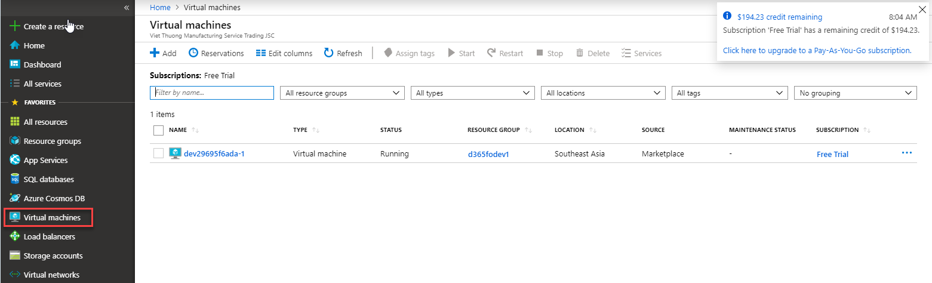
Task: Open the No grouping dropdown
Action: 855,93
